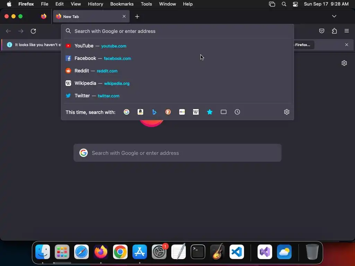Search this time with Wikipedia icon
Viewport: 355px width, 266px height.
click(196, 112)
